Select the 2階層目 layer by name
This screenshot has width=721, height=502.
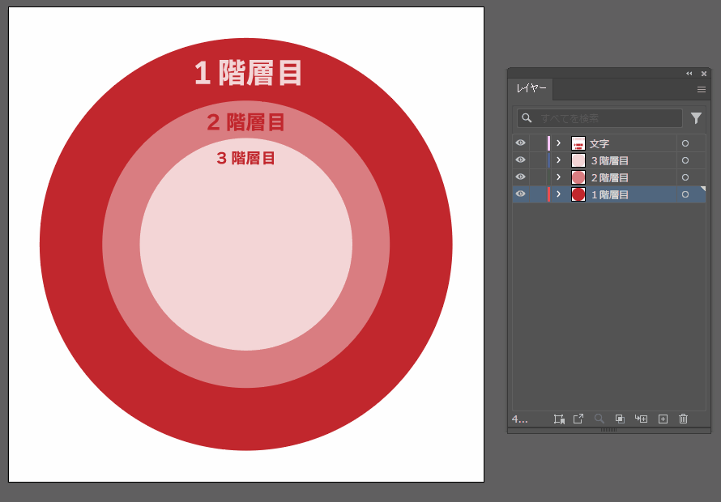tap(610, 177)
